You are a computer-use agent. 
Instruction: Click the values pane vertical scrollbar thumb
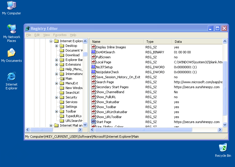pos(225,88)
